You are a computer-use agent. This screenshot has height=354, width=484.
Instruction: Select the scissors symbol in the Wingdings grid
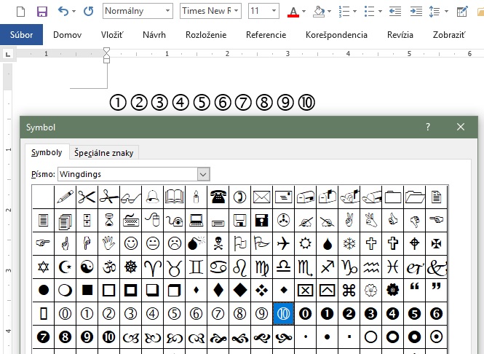(x=87, y=195)
